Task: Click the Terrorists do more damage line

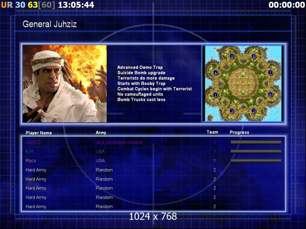Action: 146,78
